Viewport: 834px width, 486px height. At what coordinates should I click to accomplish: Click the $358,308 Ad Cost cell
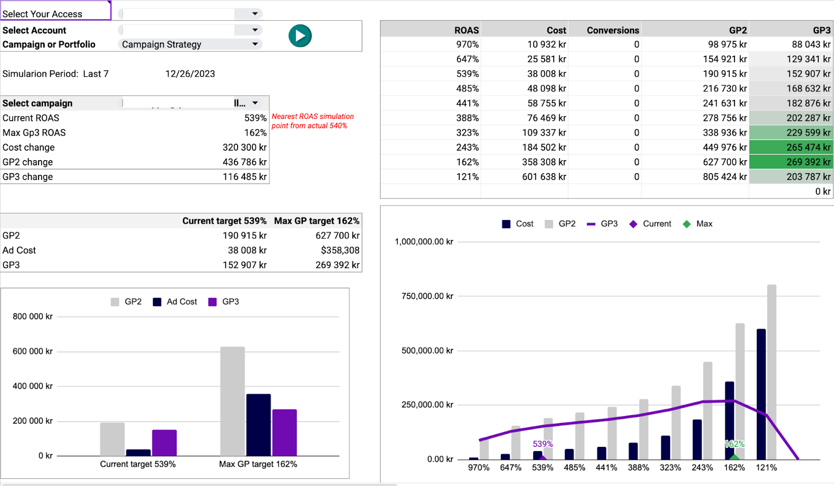click(340, 250)
